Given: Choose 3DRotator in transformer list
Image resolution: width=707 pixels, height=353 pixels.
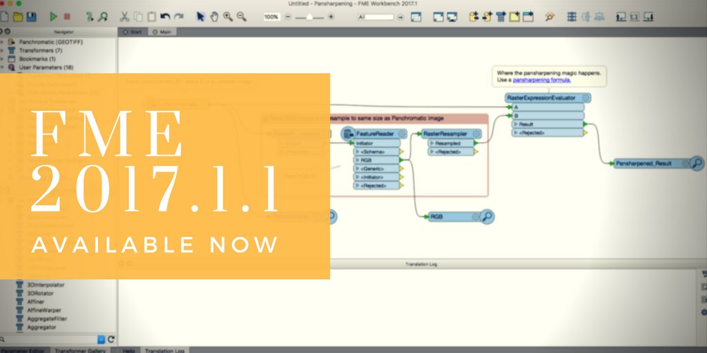Looking at the screenshot, I should [40, 294].
